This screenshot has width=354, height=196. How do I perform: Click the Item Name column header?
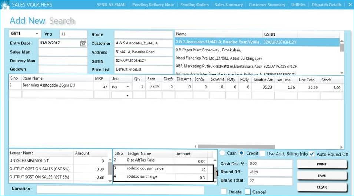pyautogui.click(x=57, y=78)
